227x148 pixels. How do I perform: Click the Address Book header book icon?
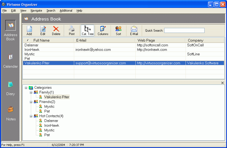[x=26, y=19]
